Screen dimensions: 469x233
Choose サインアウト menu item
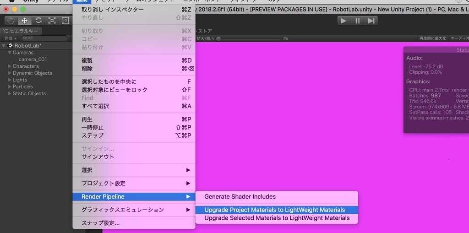pos(134,157)
